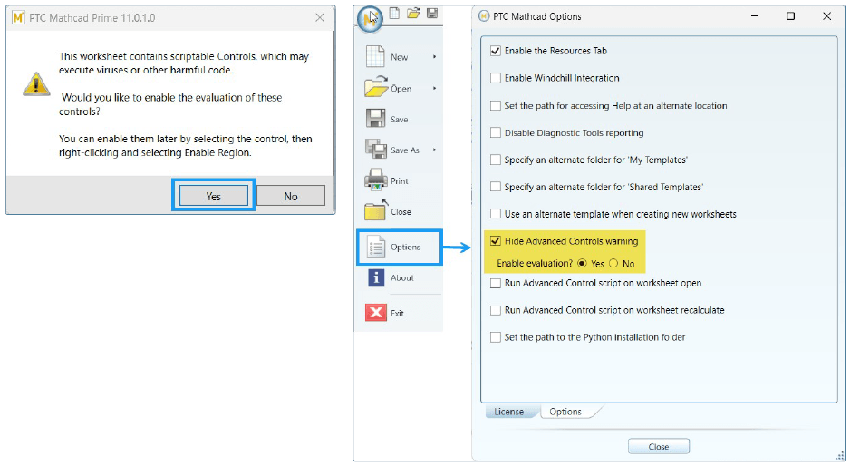Click the Mathcad logo in warning dialog title
The width and height of the screenshot is (850, 466).
(x=18, y=18)
